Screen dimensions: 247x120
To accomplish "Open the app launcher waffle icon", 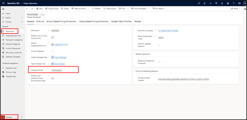I will tap(3, 3).
